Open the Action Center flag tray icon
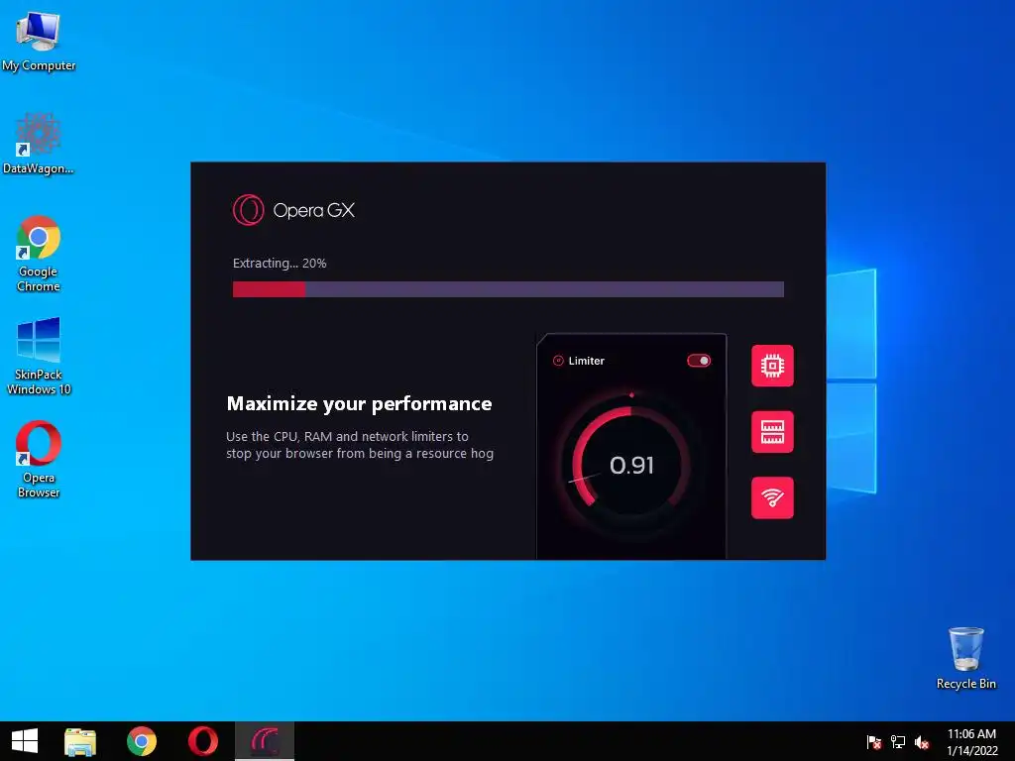The image size is (1015, 761). click(x=874, y=741)
